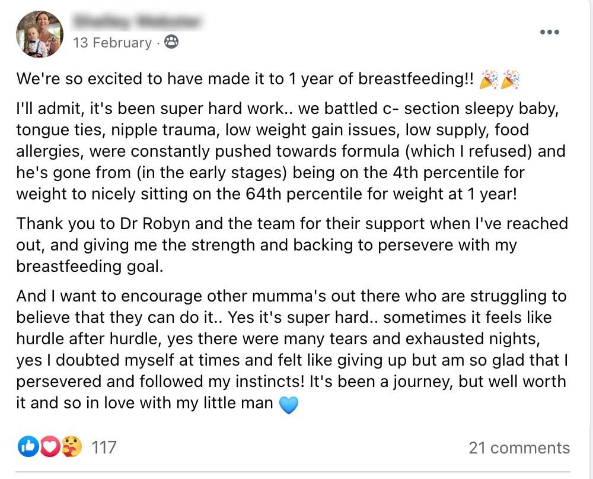Click the group audience privacy icon
593x479 pixels.
[171, 42]
